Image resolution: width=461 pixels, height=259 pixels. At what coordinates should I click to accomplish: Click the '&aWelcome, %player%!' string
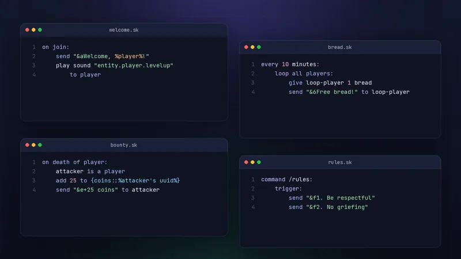pos(111,56)
